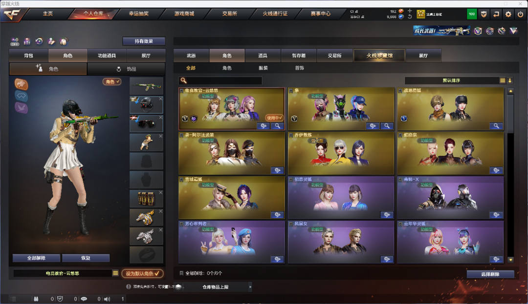Refresh the currency balance
The image size is (528, 304).
click(x=410, y=17)
